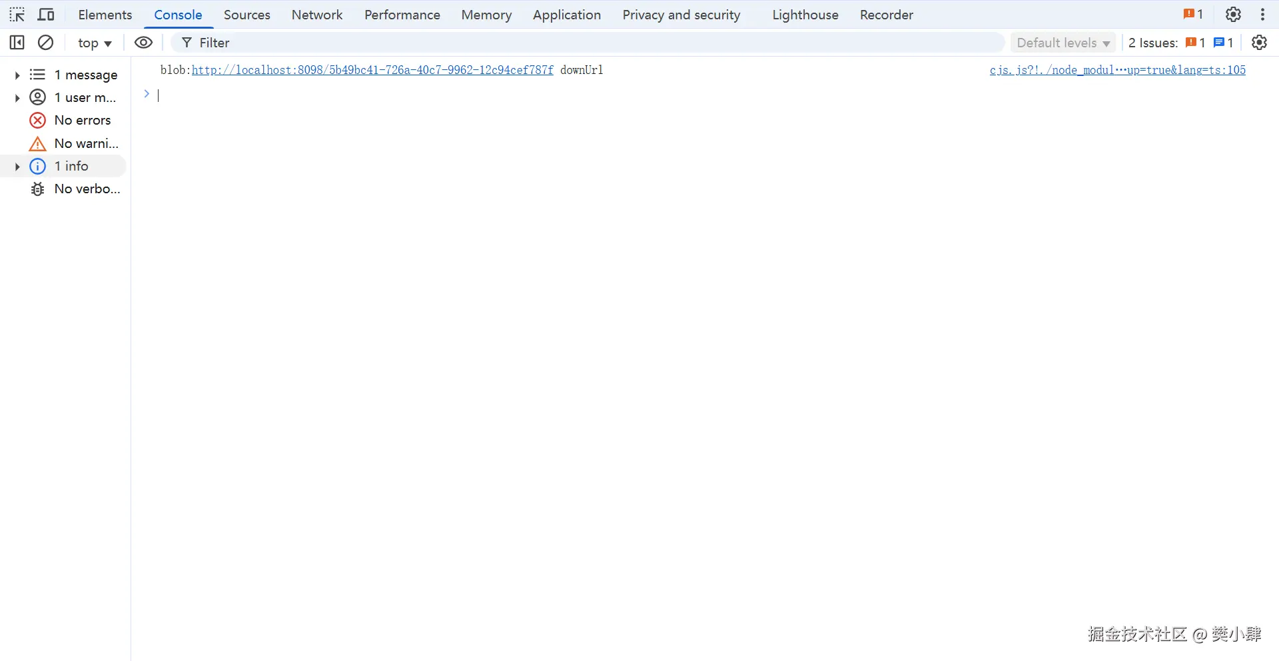Expand the 1 user messages group arrow
The image size is (1279, 661).
click(17, 98)
